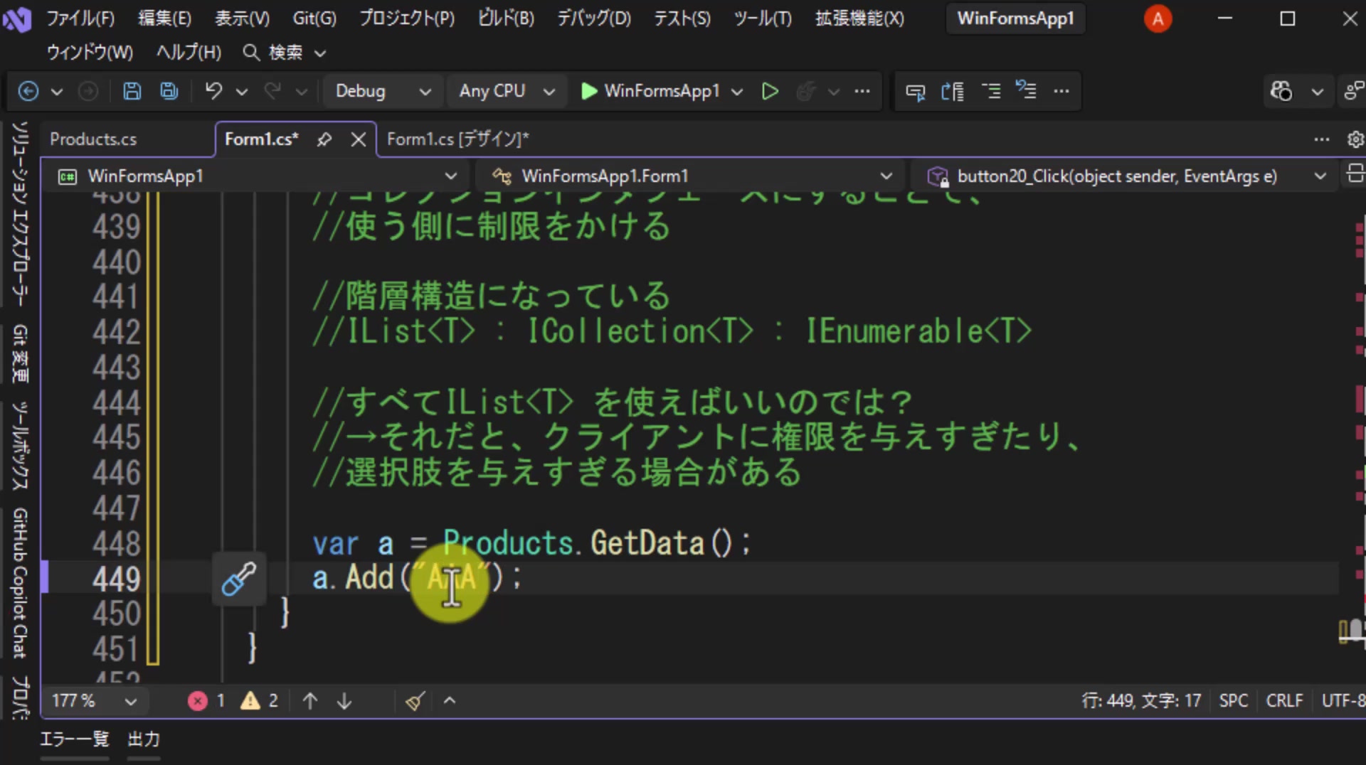
Task: Open the Debug configuration dropdown
Action: (383, 91)
